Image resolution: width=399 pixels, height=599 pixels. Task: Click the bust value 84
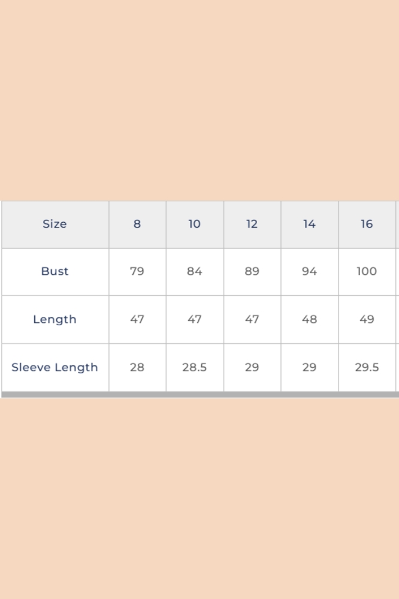[x=195, y=271]
